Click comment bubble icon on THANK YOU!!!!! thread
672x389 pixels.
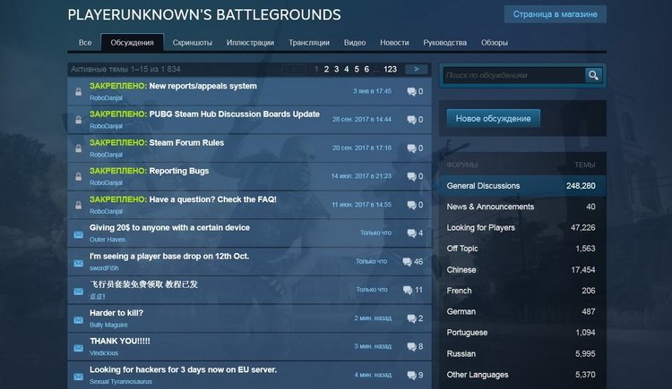coord(411,346)
